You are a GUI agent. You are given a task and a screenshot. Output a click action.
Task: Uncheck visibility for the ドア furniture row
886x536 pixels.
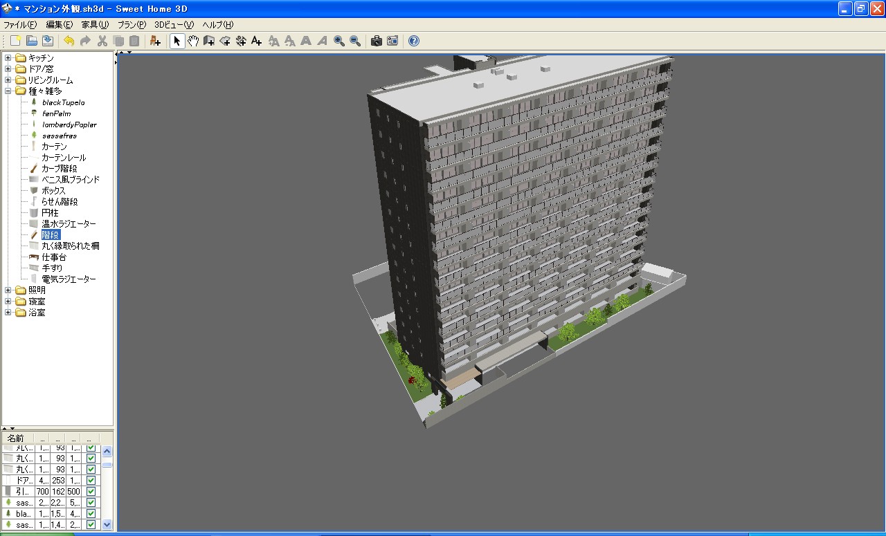tap(91, 480)
